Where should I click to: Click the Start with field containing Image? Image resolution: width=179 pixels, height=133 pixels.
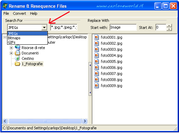(x=123, y=27)
